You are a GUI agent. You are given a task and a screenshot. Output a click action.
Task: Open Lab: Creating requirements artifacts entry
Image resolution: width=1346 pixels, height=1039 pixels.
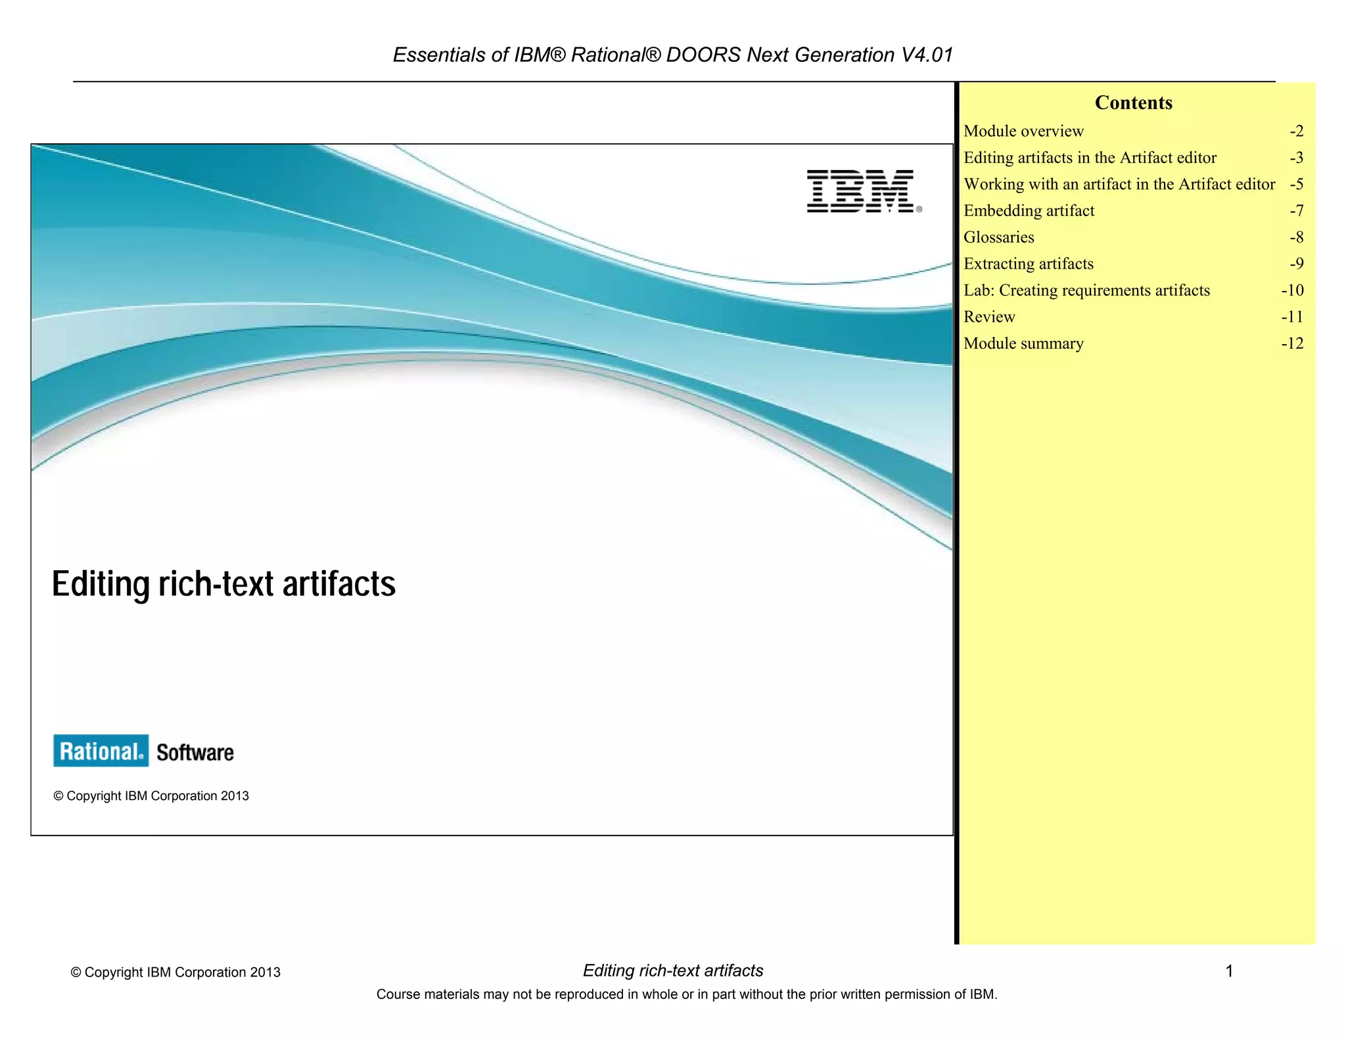[x=1086, y=290]
